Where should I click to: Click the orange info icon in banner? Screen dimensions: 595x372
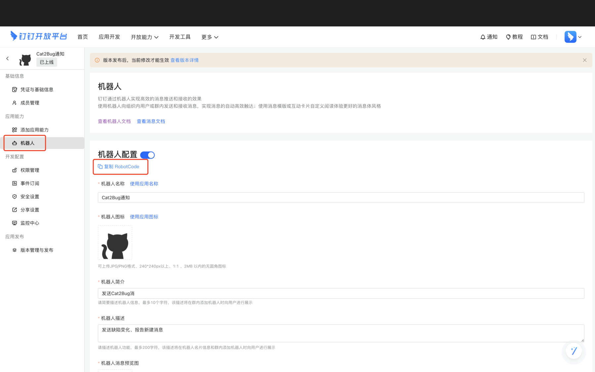pyautogui.click(x=97, y=60)
